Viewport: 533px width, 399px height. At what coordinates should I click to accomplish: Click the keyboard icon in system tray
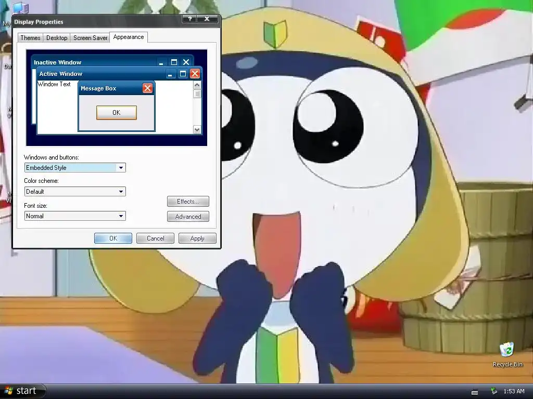pyautogui.click(x=475, y=392)
